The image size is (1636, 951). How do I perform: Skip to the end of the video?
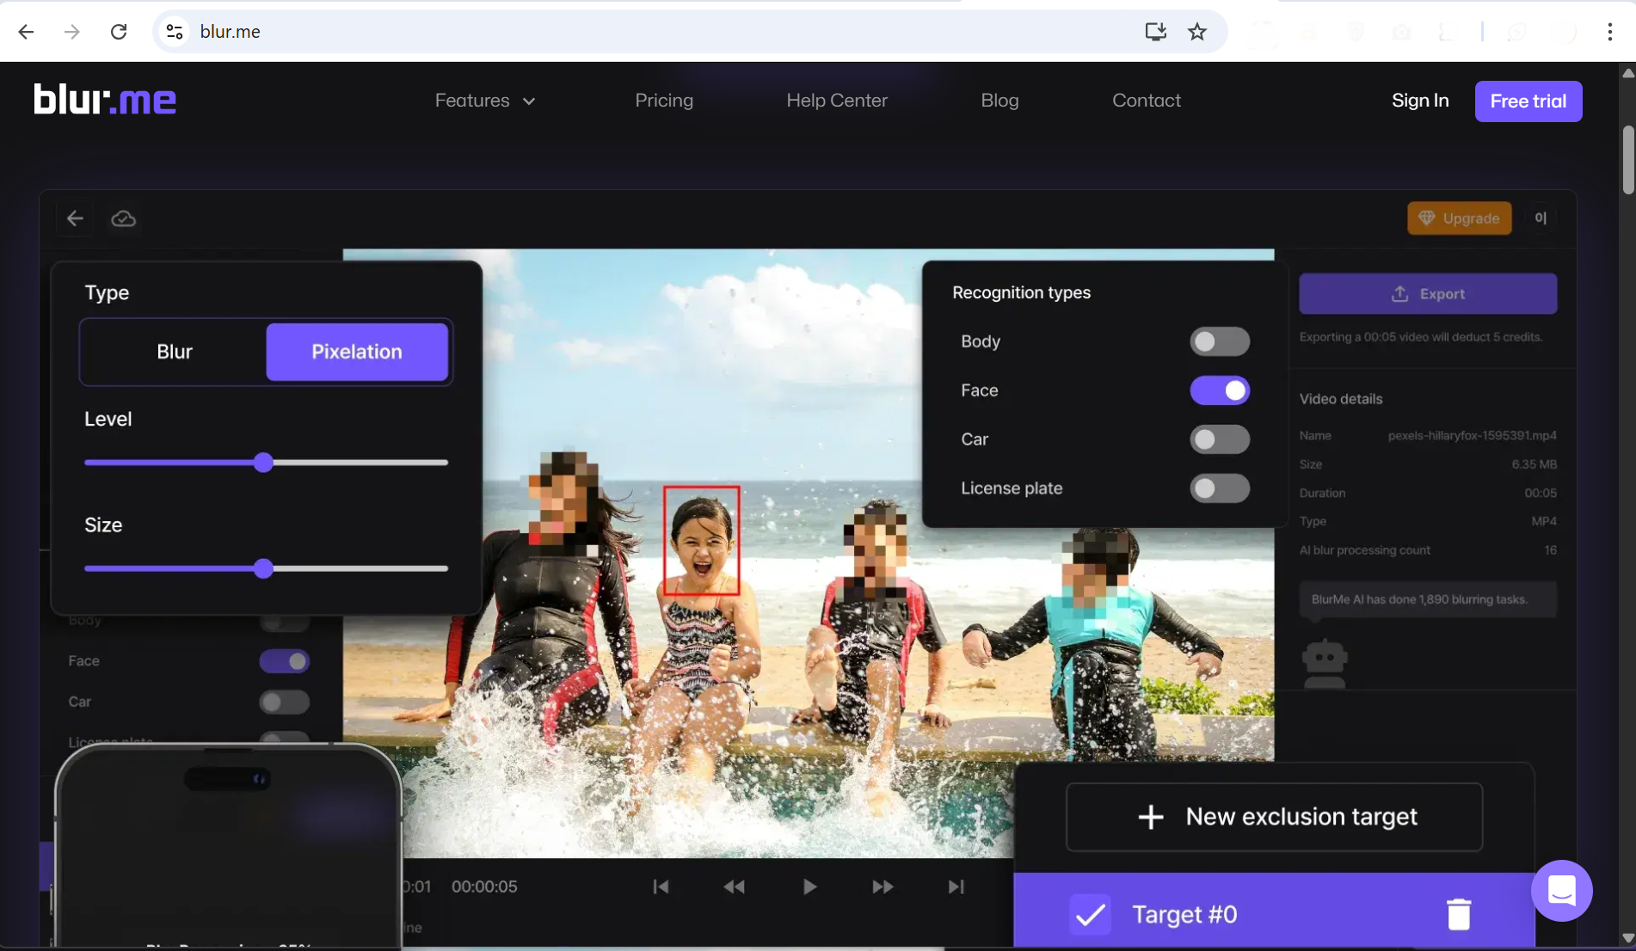point(956,887)
